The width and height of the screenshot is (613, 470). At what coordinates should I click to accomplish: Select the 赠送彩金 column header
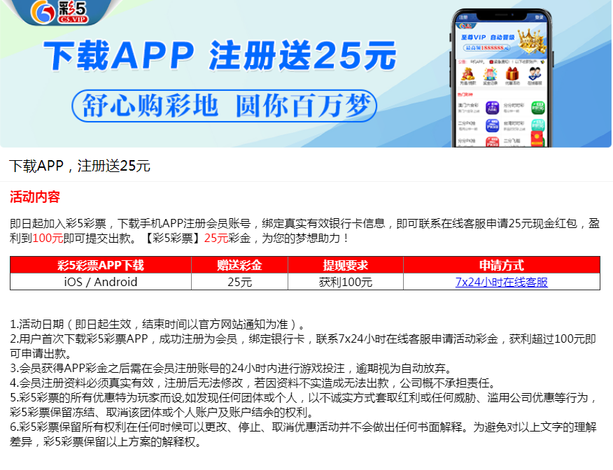click(x=240, y=265)
